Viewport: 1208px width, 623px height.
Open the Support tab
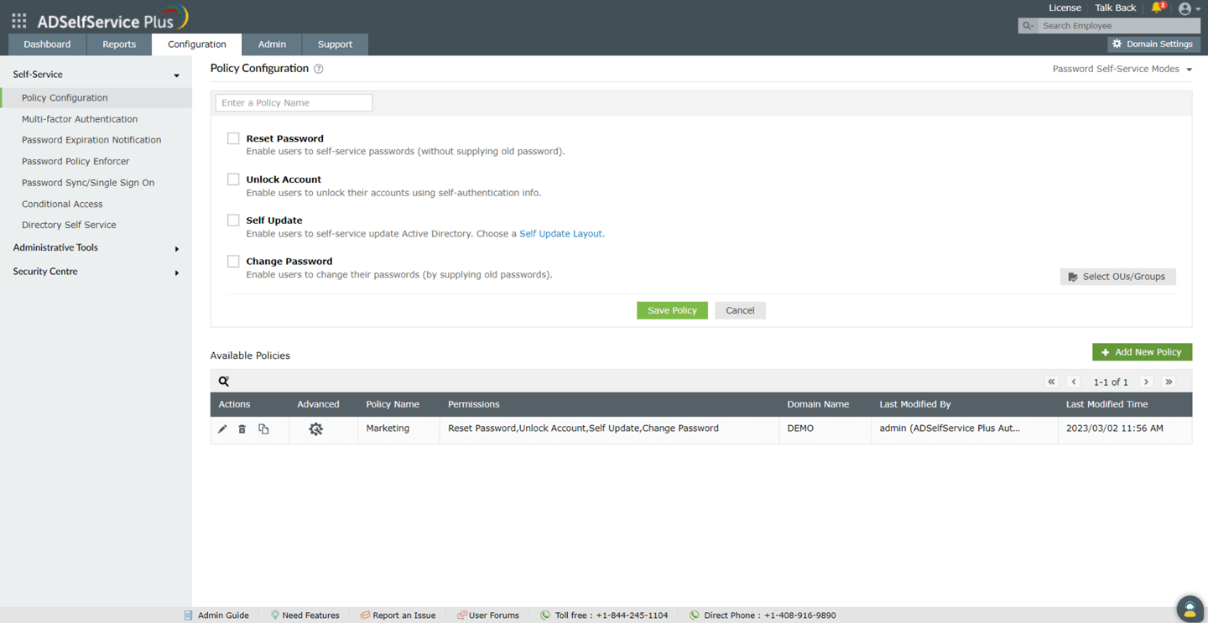tap(335, 44)
